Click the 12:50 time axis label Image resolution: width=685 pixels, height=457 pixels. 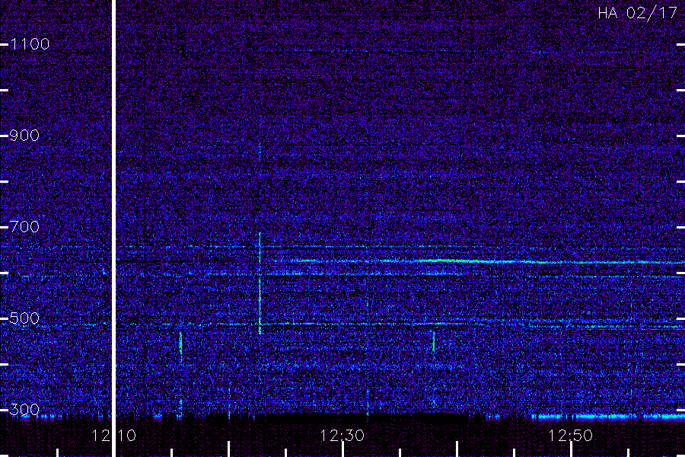pyautogui.click(x=571, y=436)
